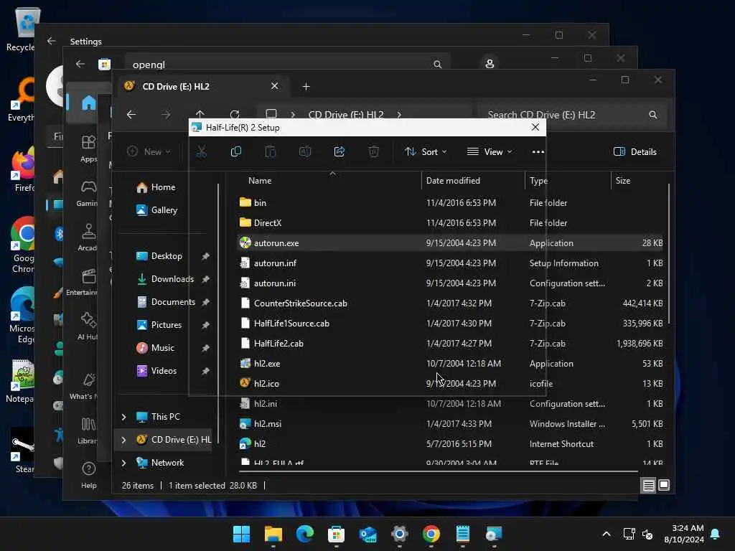Open the Sort dropdown
Viewport: 735px width, 551px height.
(x=426, y=152)
